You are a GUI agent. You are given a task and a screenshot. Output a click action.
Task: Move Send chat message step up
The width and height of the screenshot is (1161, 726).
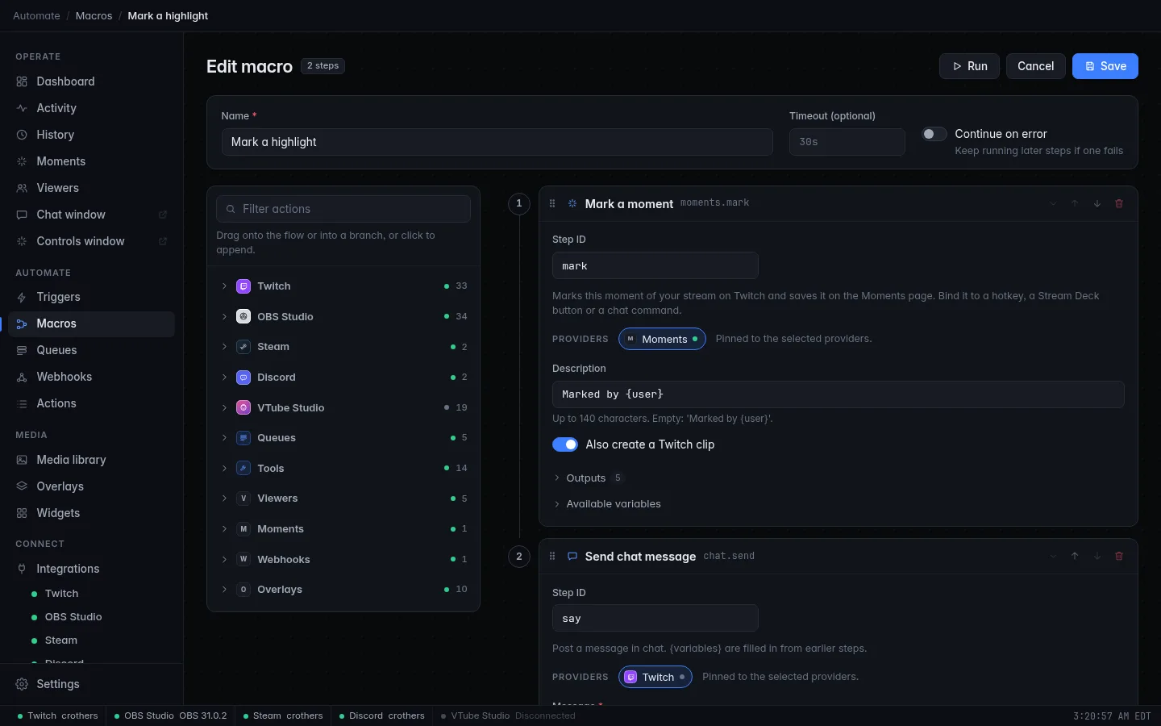[1075, 557]
